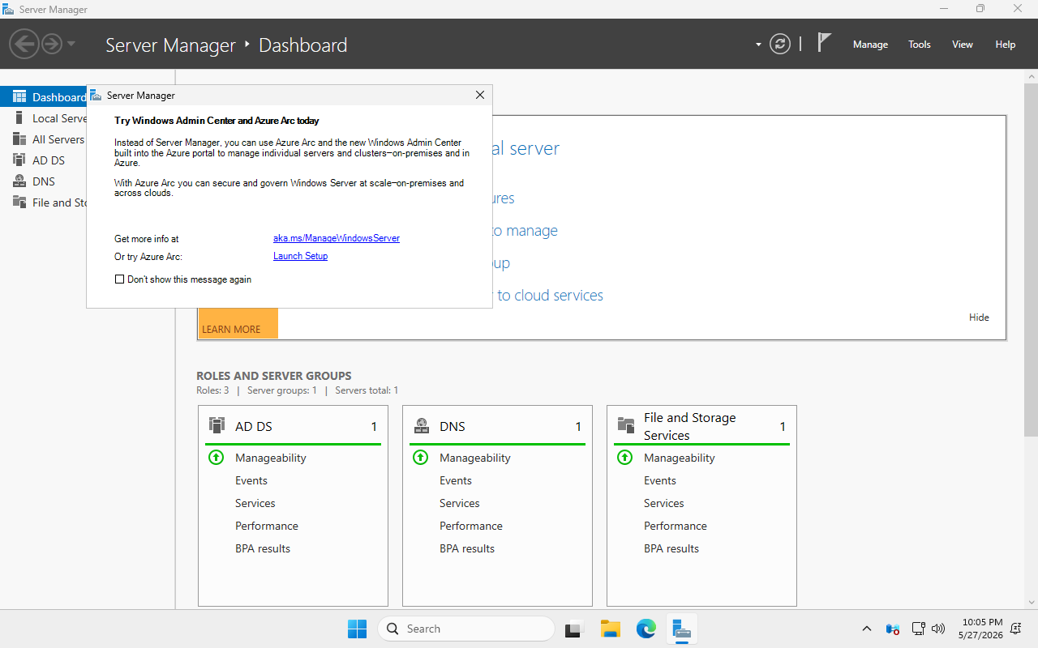Select Dashboard in the sidebar
The image size is (1038, 648).
44,97
